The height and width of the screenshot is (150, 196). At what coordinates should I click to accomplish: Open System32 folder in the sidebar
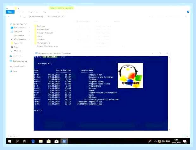18,43
